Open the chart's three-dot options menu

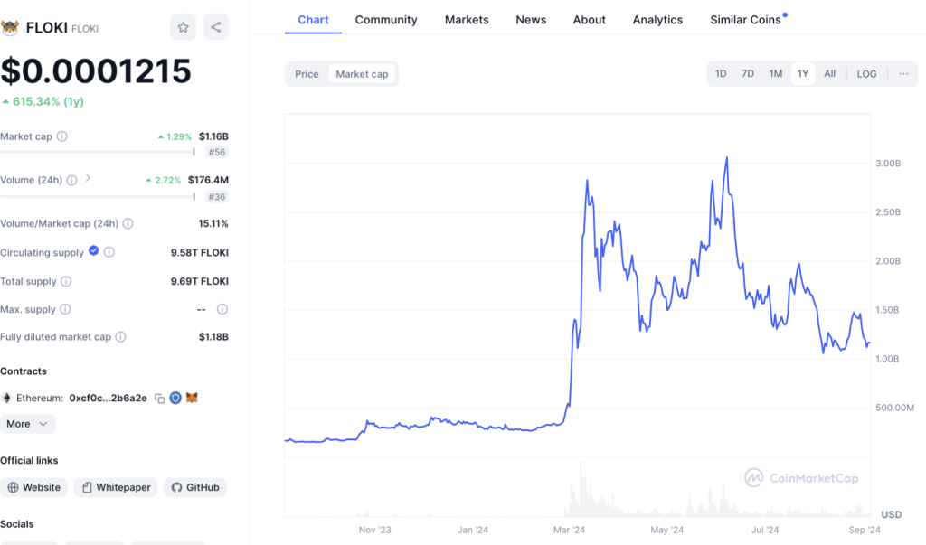(x=903, y=74)
